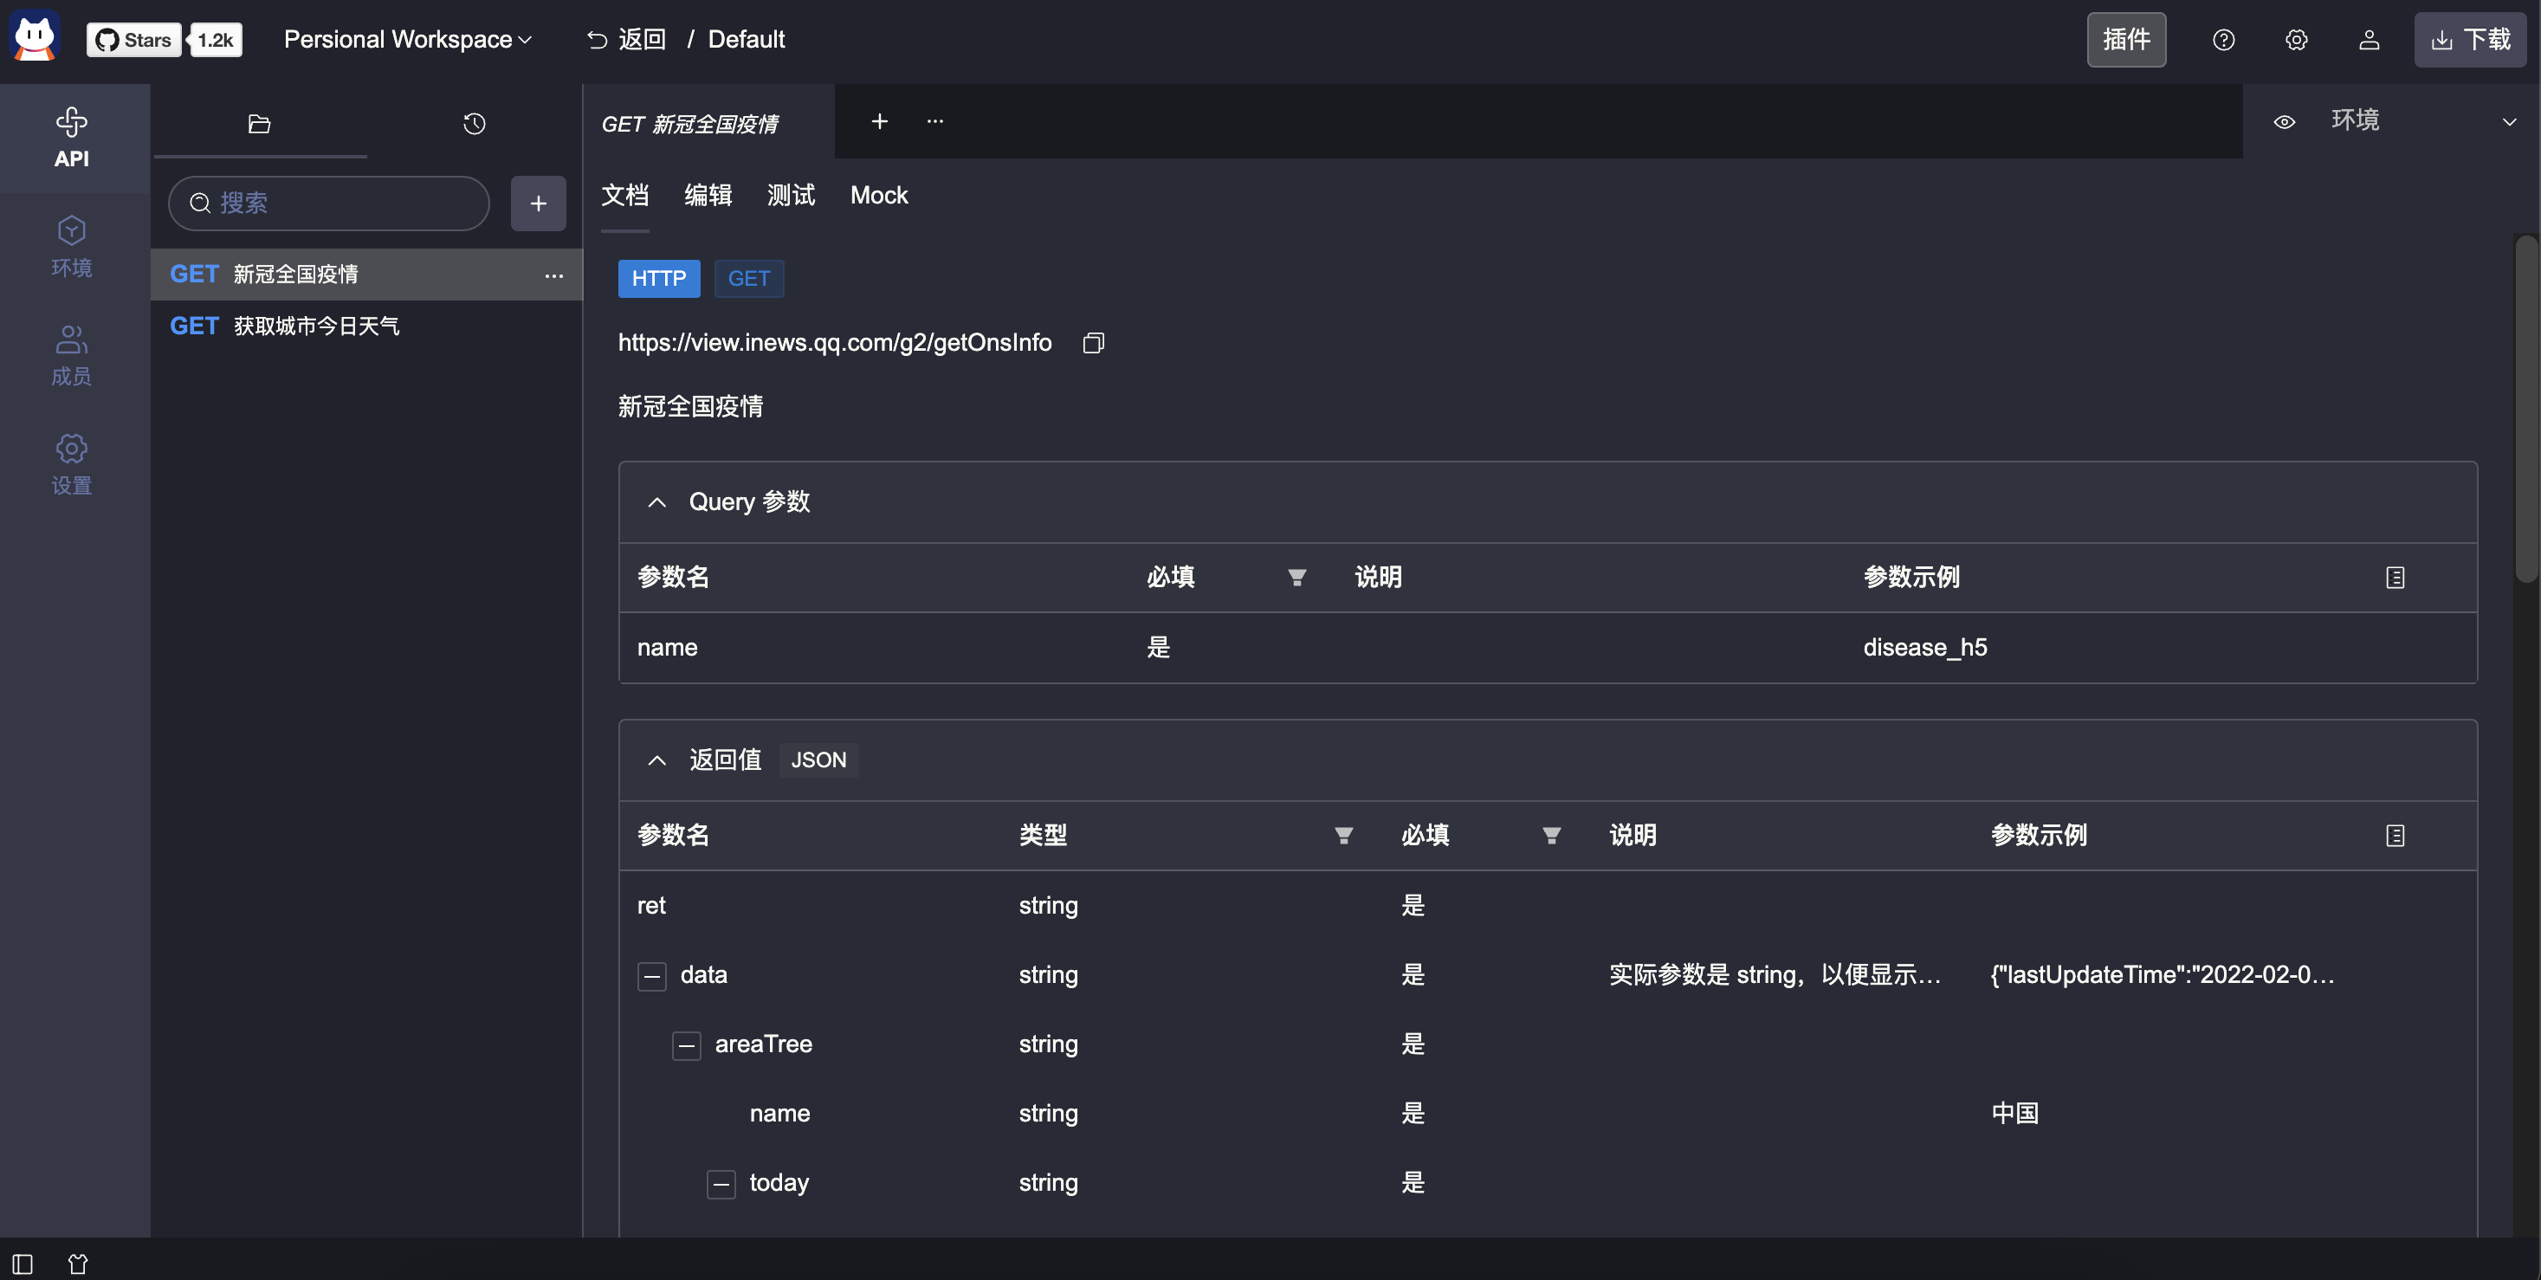Select the 获取城市今日天气 API
Screen dimensions: 2541x1280
click(366, 326)
